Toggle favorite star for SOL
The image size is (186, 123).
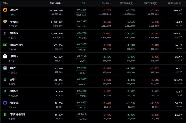click(x=10, y=84)
